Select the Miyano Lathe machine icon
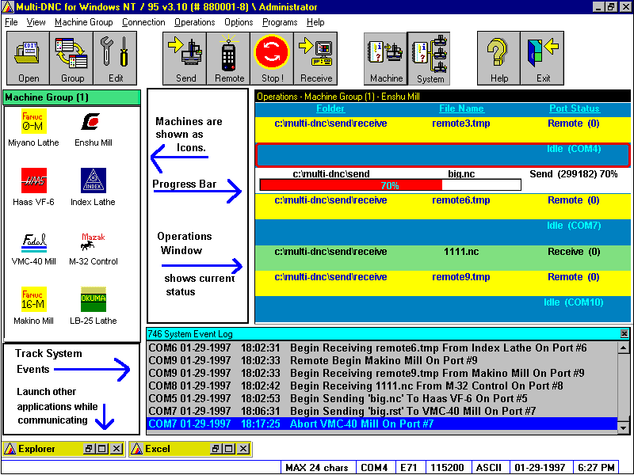 click(x=33, y=127)
